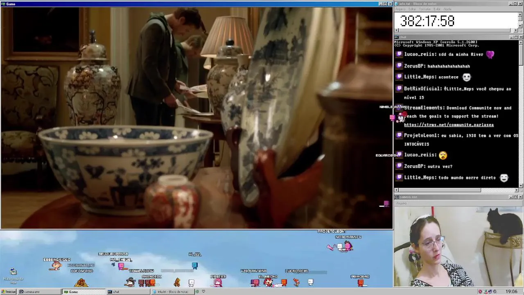524x295 pixels.
Task: Click the info.txt vertical scrollbar up arrow
Action: (520, 14)
